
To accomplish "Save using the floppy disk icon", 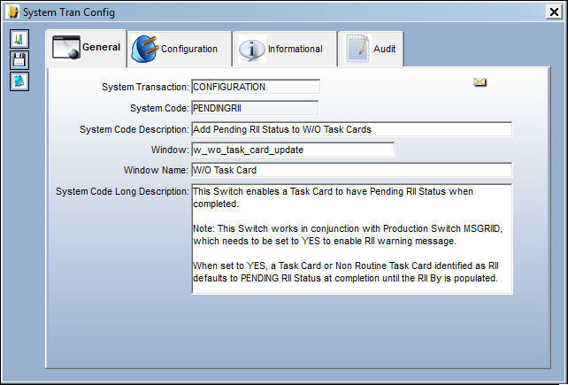I will click(x=19, y=60).
